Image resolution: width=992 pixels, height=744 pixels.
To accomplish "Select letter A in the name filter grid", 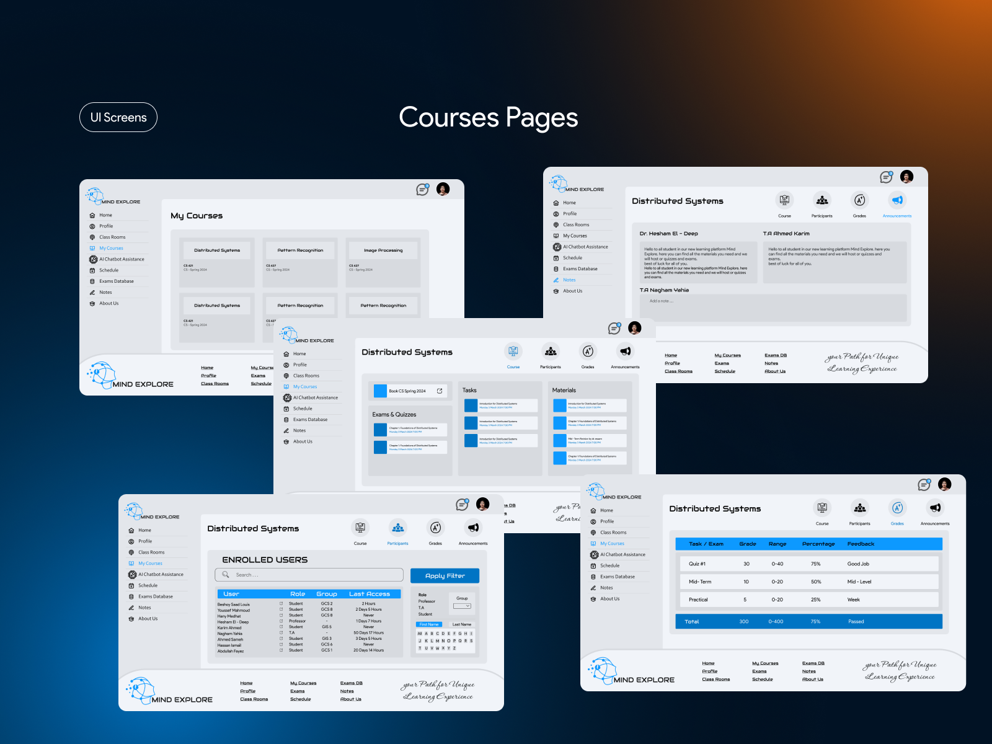I will point(426,634).
